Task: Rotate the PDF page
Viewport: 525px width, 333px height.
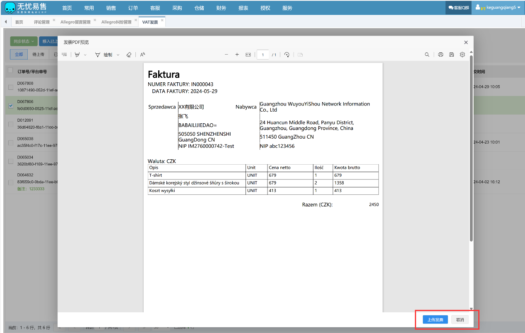Action: coord(287,55)
